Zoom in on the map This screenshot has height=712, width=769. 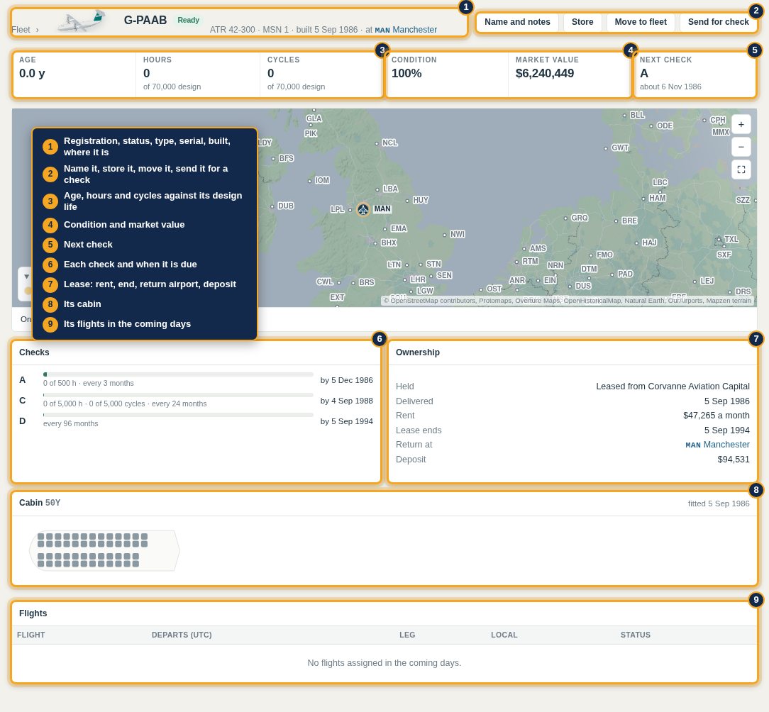pos(741,125)
